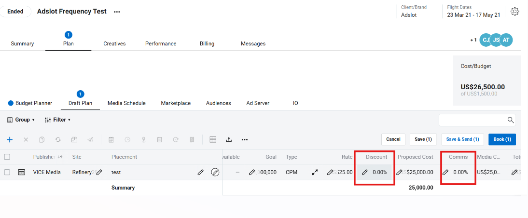Open the settings gear icon
Screen dimensions: 528x218
pyautogui.click(x=514, y=12)
